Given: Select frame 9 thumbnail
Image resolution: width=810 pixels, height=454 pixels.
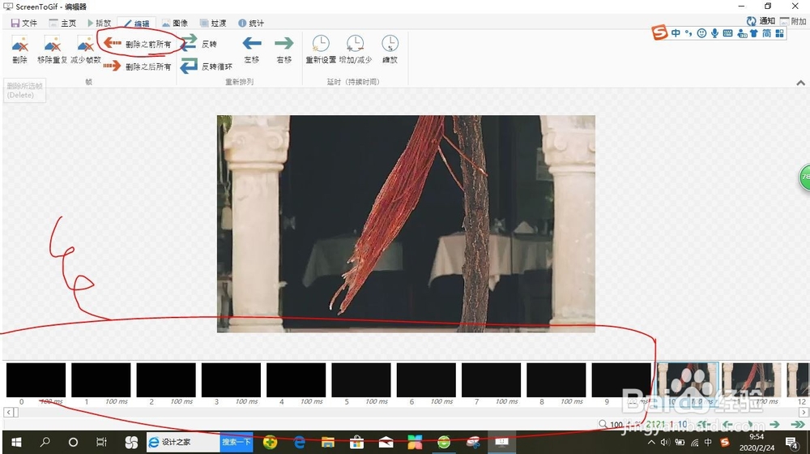Looking at the screenshot, I should (621, 380).
